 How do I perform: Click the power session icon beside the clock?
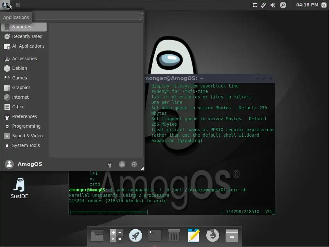(x=324, y=5)
